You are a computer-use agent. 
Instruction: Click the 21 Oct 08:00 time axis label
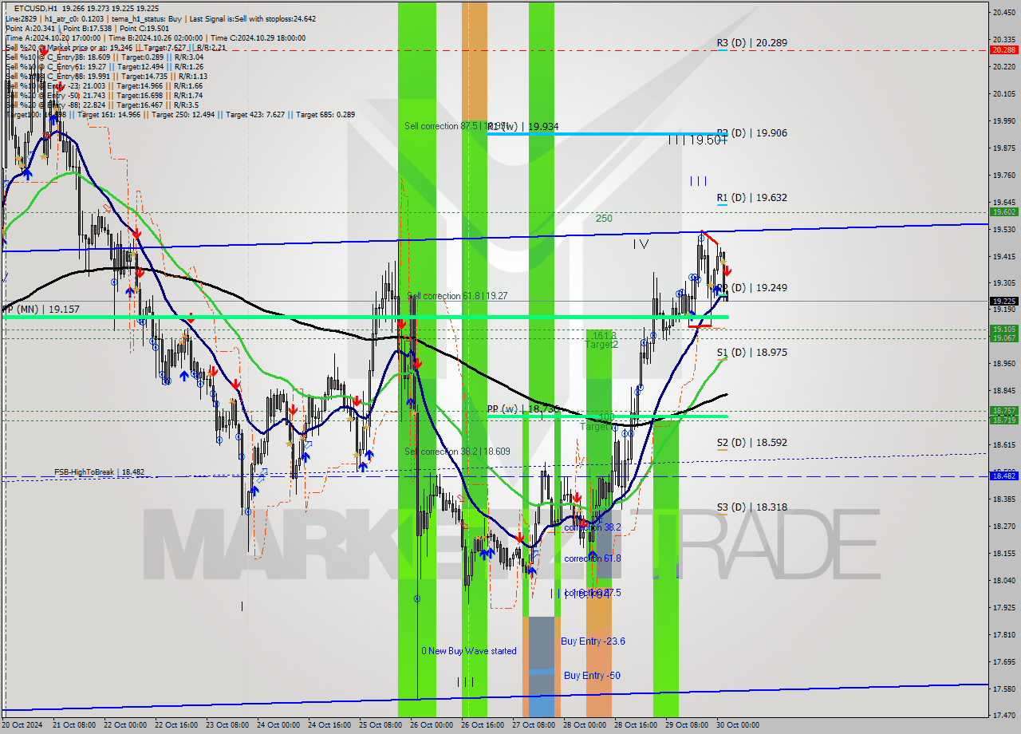[73, 725]
